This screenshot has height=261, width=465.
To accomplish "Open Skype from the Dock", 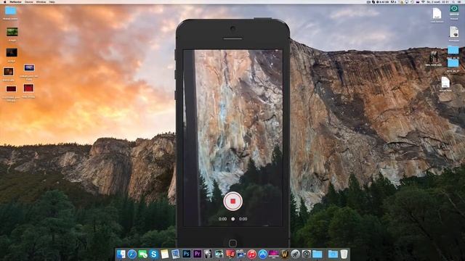I will (x=153, y=254).
